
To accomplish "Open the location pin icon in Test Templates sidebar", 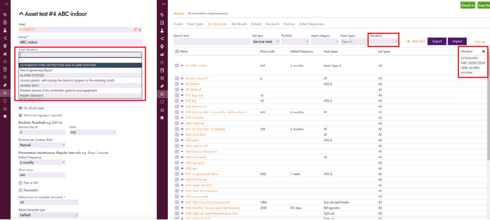I will click(163, 46).
